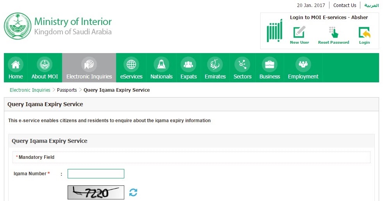
Task: Click the About MOI emblem icon
Action: (x=45, y=64)
